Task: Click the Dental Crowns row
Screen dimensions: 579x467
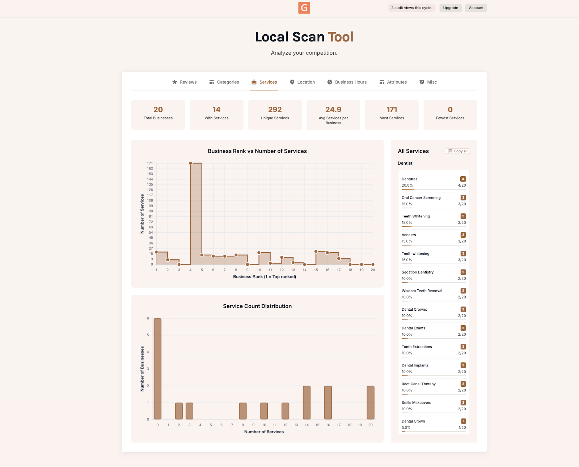Action: 434,313
